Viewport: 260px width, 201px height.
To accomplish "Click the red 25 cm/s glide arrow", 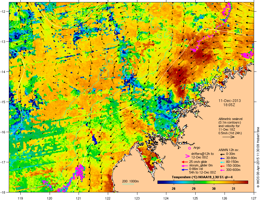I will click(184, 162).
